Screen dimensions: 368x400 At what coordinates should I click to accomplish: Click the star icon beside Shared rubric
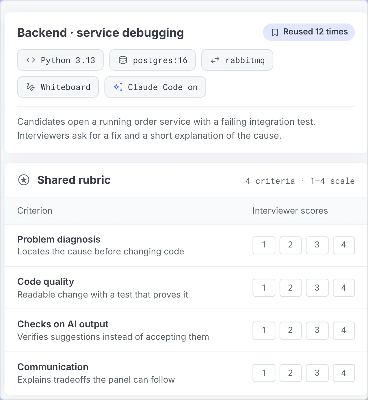point(24,180)
